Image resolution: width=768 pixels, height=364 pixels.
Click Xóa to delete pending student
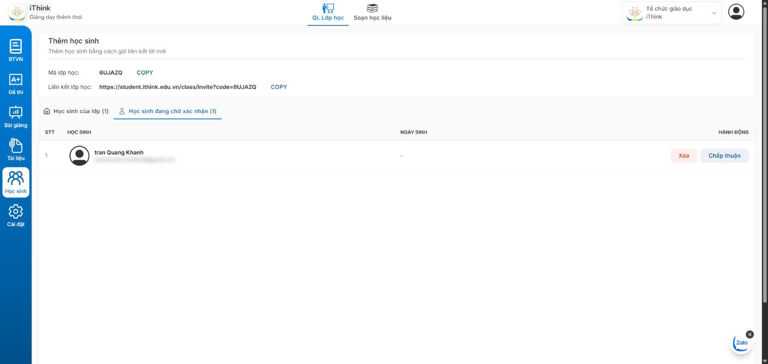coord(684,156)
